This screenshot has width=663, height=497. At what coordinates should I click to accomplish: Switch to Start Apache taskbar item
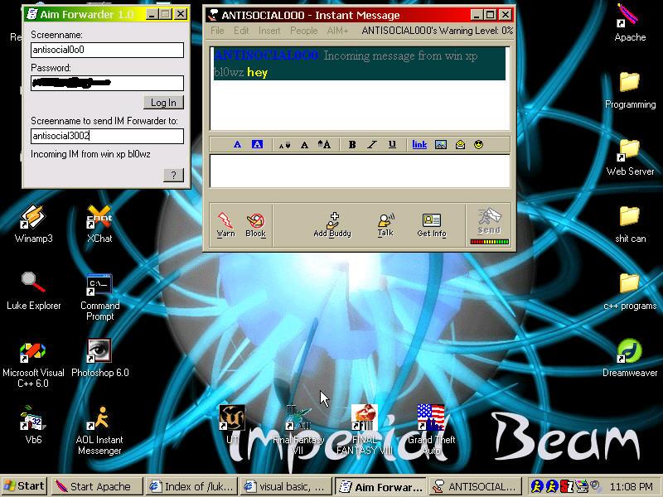pos(96,486)
